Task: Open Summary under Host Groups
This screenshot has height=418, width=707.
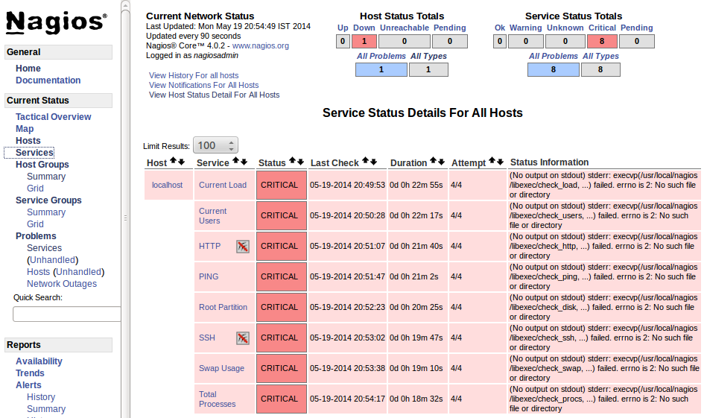Action: (46, 177)
